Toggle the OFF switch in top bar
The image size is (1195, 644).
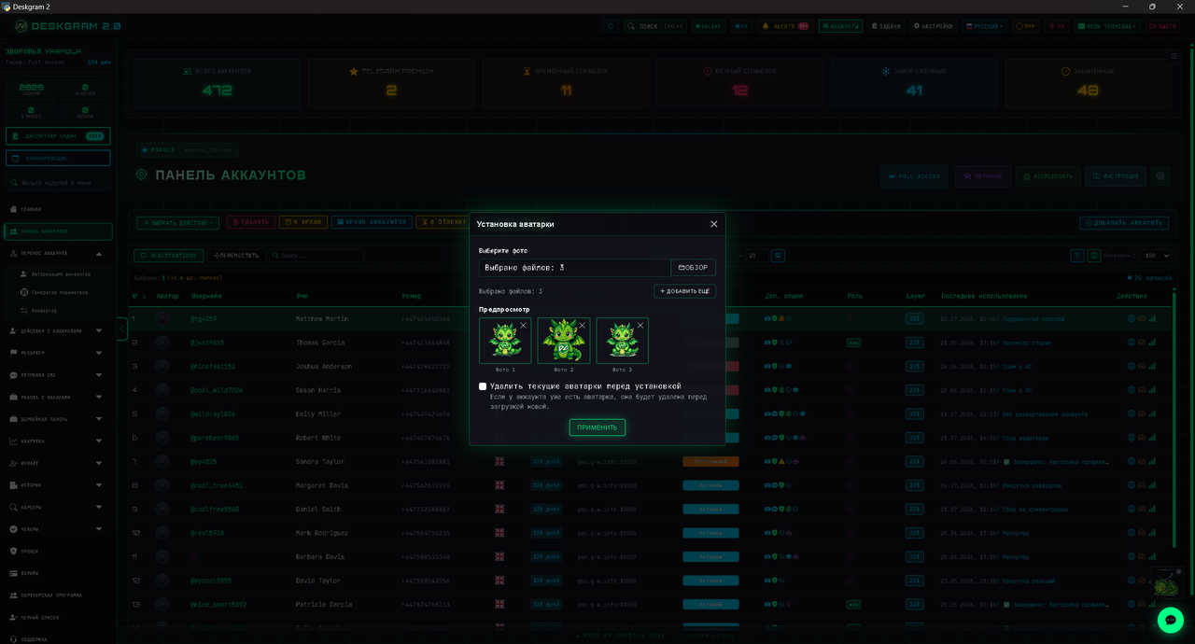1026,26
